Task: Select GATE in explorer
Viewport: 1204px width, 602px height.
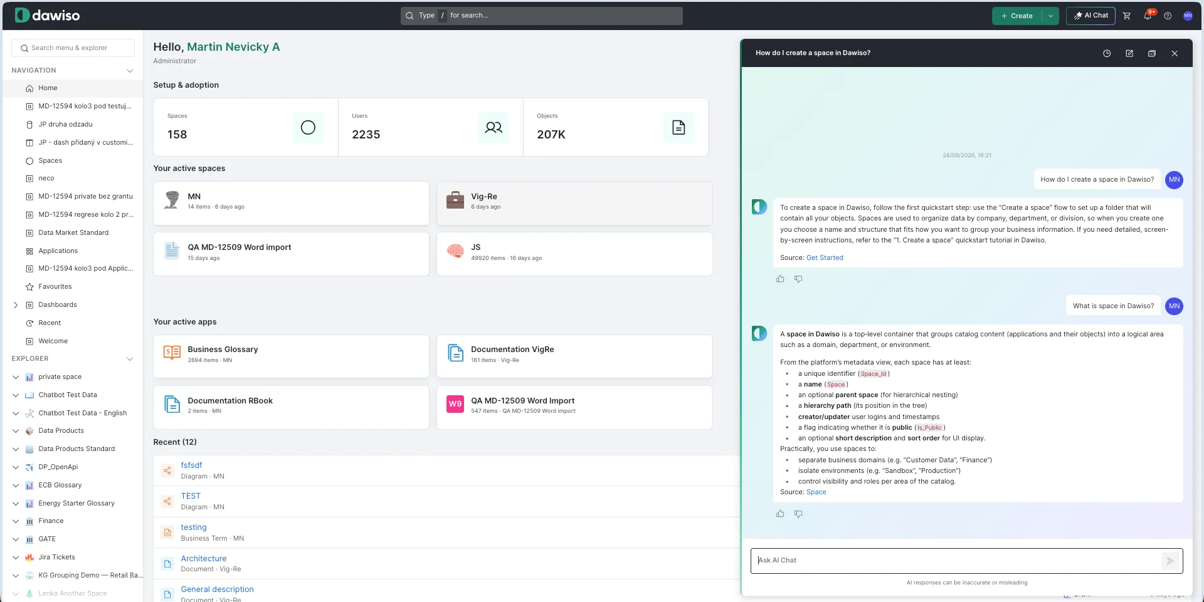Action: pyautogui.click(x=47, y=539)
